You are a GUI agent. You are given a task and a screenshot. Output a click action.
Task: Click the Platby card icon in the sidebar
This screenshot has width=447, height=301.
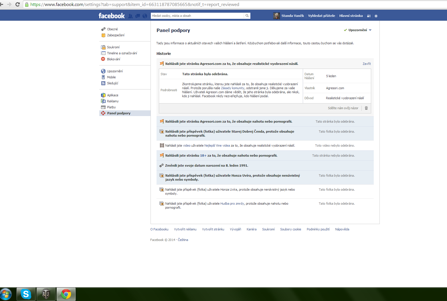103,107
